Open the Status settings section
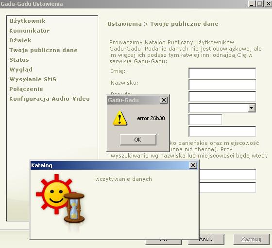The height and width of the screenshot is (248, 272). (x=19, y=60)
